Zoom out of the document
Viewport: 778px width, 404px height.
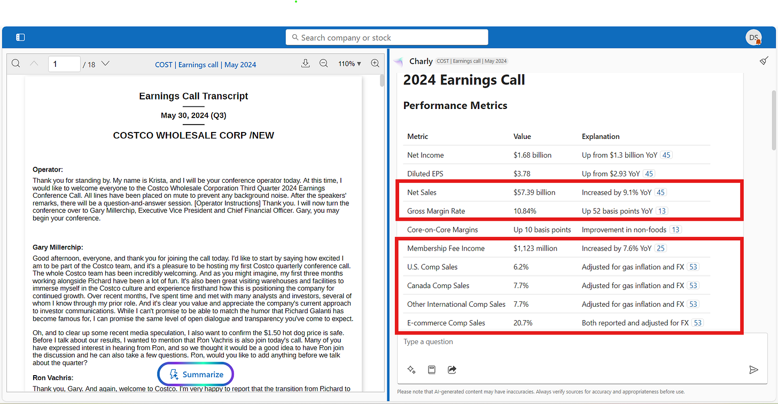coord(323,64)
